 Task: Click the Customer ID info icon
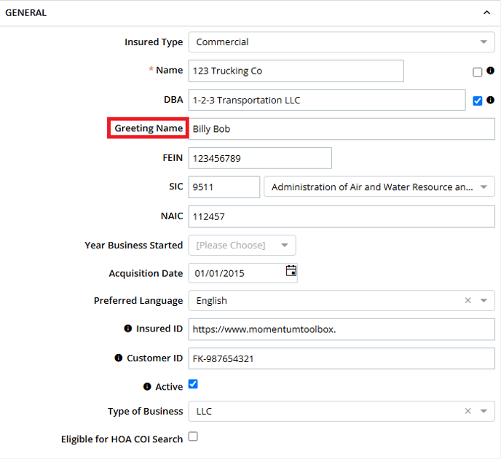[118, 358]
